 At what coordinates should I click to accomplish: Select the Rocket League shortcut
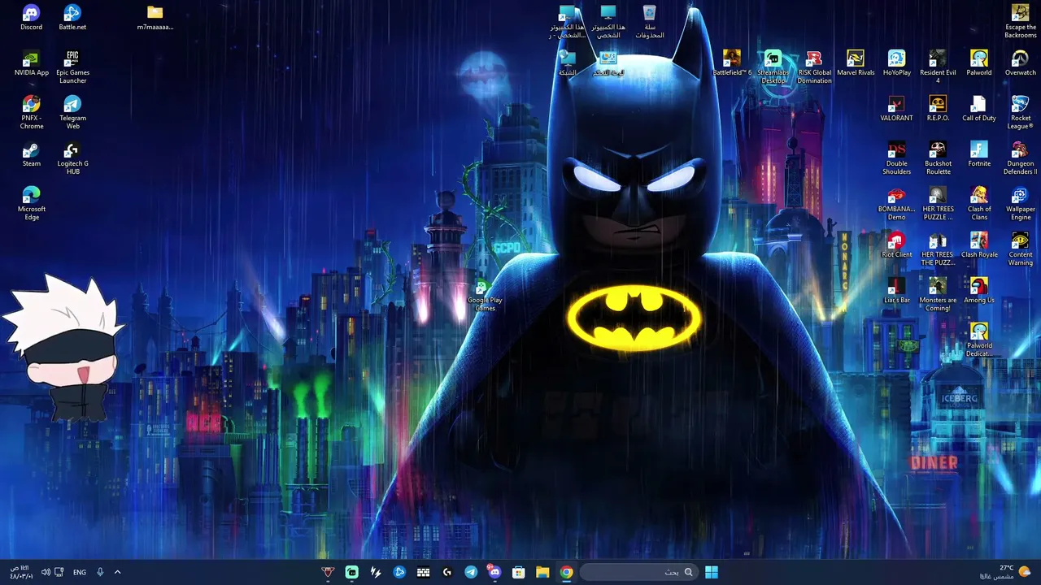coord(1020,112)
